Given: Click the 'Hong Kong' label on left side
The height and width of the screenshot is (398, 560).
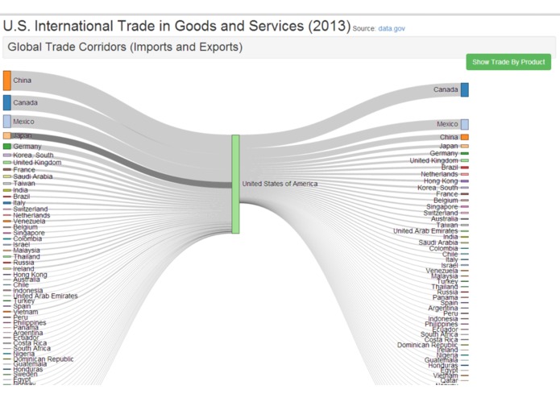Looking at the screenshot, I should click(x=30, y=275).
